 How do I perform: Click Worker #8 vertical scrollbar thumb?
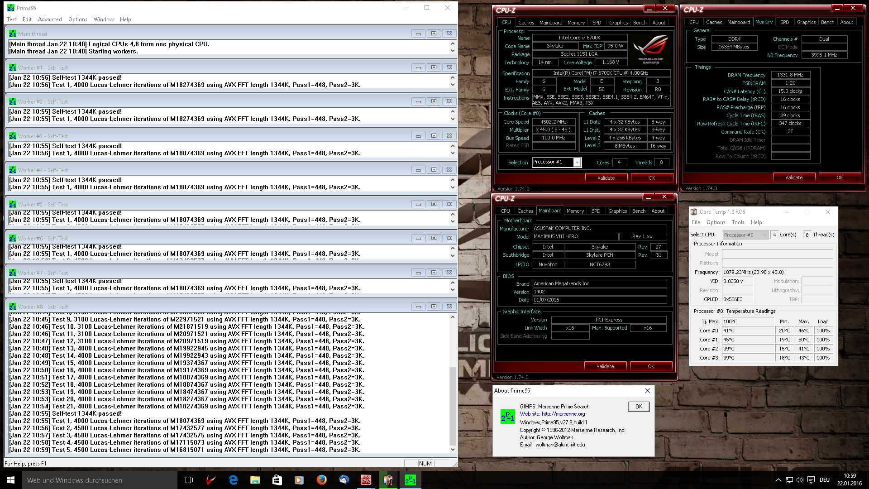click(x=453, y=405)
